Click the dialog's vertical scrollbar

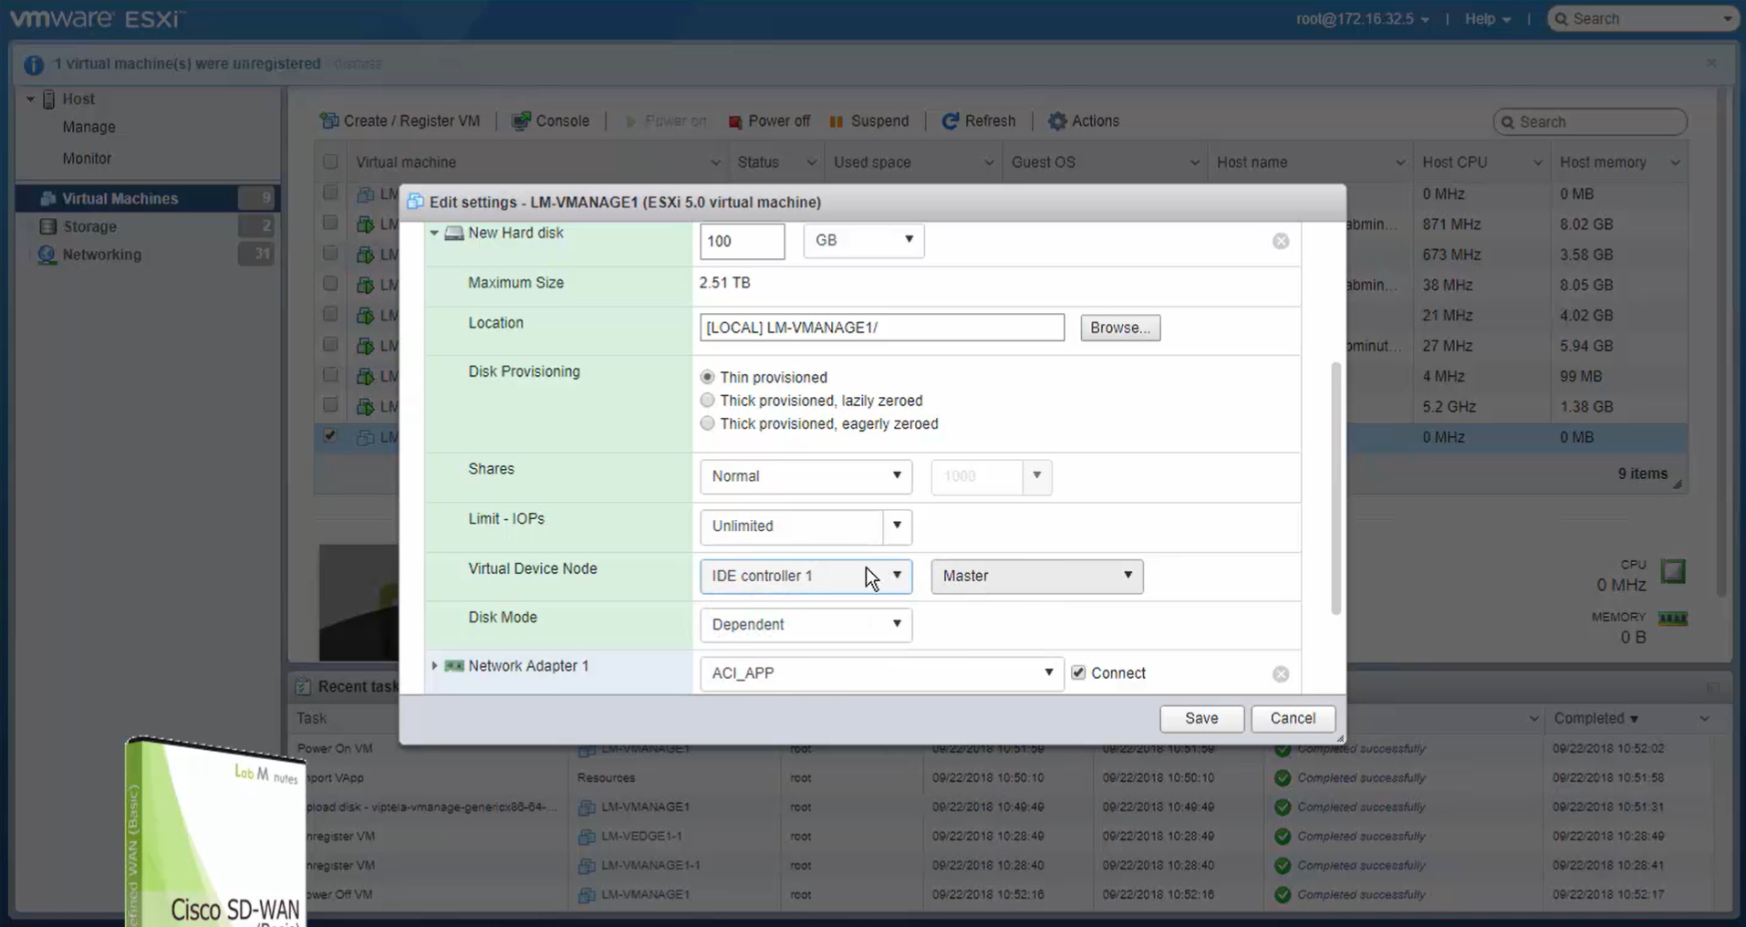point(1335,488)
